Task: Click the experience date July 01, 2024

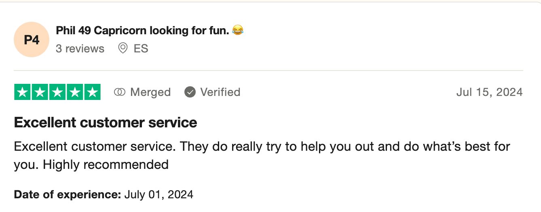Action: (159, 195)
